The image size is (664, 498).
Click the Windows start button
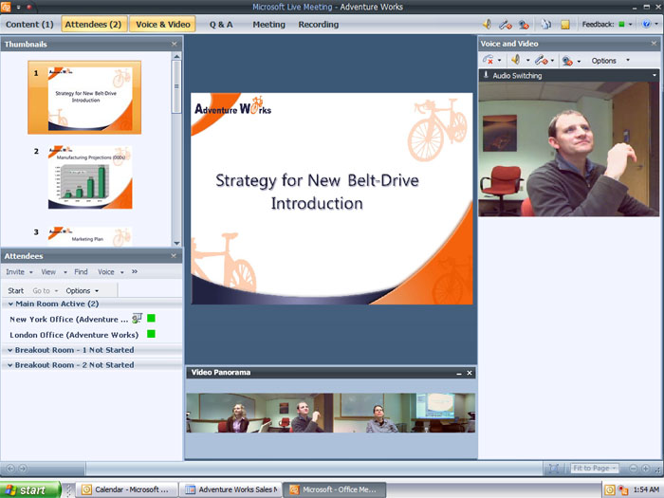(x=30, y=490)
